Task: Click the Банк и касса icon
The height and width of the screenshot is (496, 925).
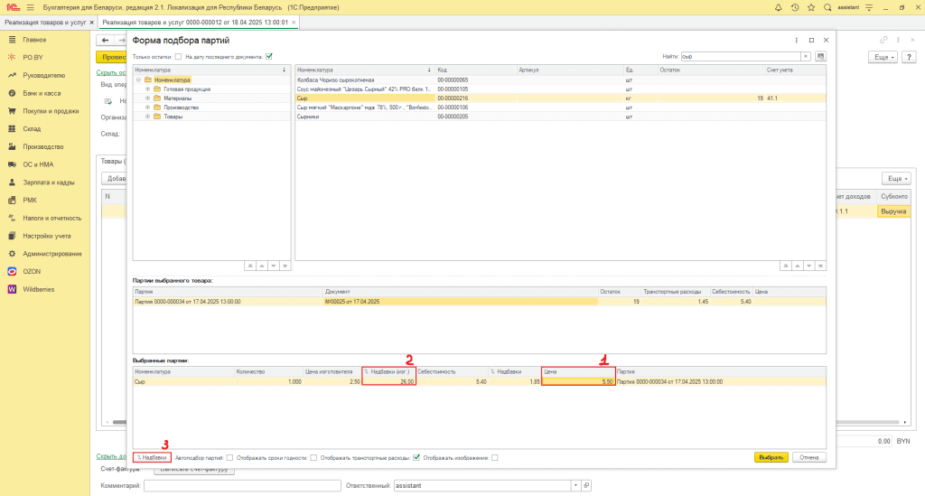Action: pyautogui.click(x=12, y=93)
